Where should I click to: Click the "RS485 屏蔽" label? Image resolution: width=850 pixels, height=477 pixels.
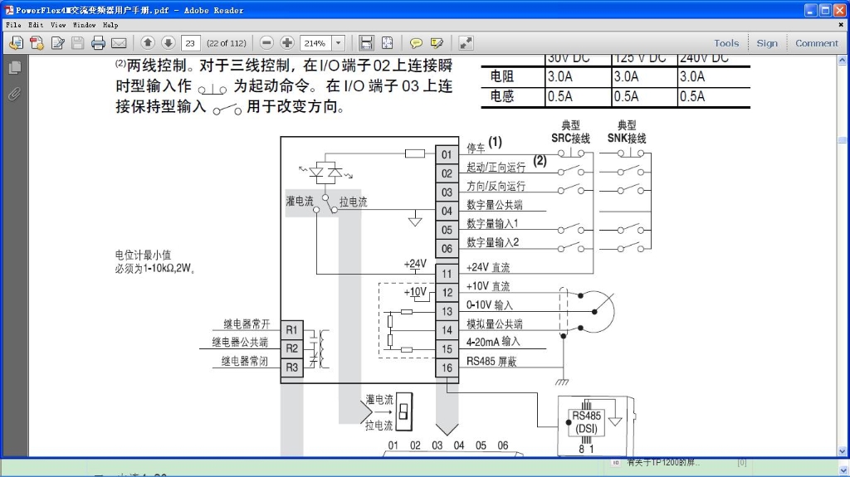(x=491, y=361)
